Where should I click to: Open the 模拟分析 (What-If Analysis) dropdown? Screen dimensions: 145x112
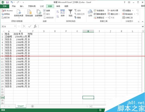click(x=114, y=14)
